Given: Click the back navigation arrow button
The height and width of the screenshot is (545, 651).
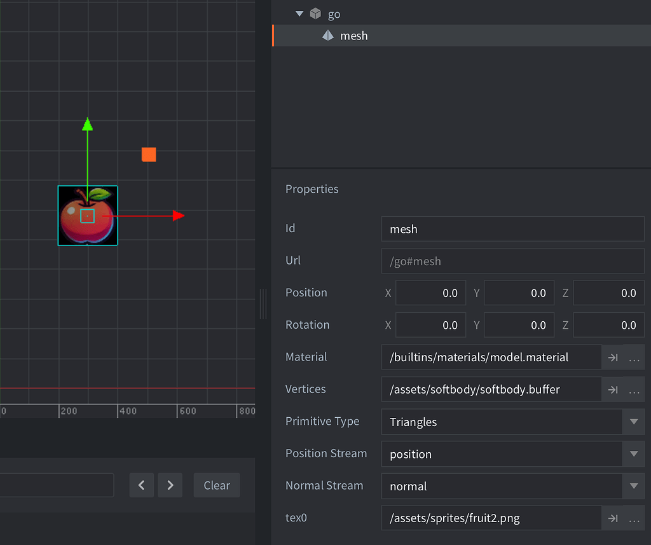Looking at the screenshot, I should coord(141,485).
